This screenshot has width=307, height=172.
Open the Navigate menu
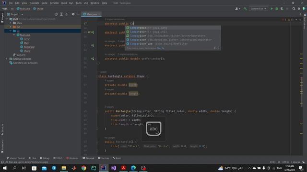pyautogui.click(x=34, y=3)
